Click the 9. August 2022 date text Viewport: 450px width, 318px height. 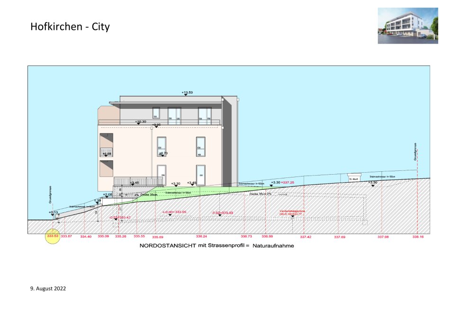pos(48,288)
